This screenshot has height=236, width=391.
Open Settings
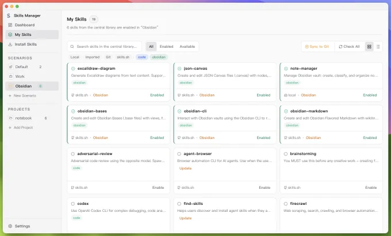(x=19, y=226)
